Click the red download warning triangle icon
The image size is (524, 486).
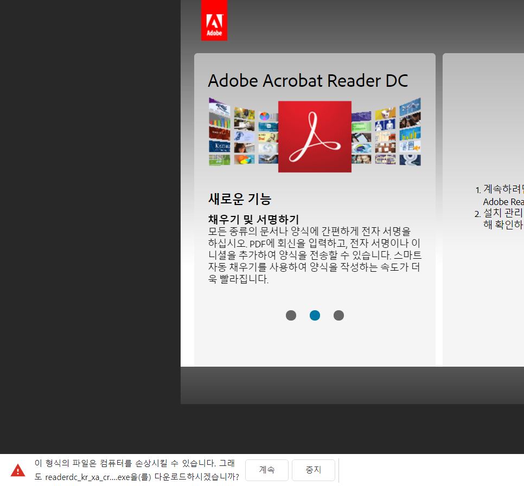click(x=18, y=470)
